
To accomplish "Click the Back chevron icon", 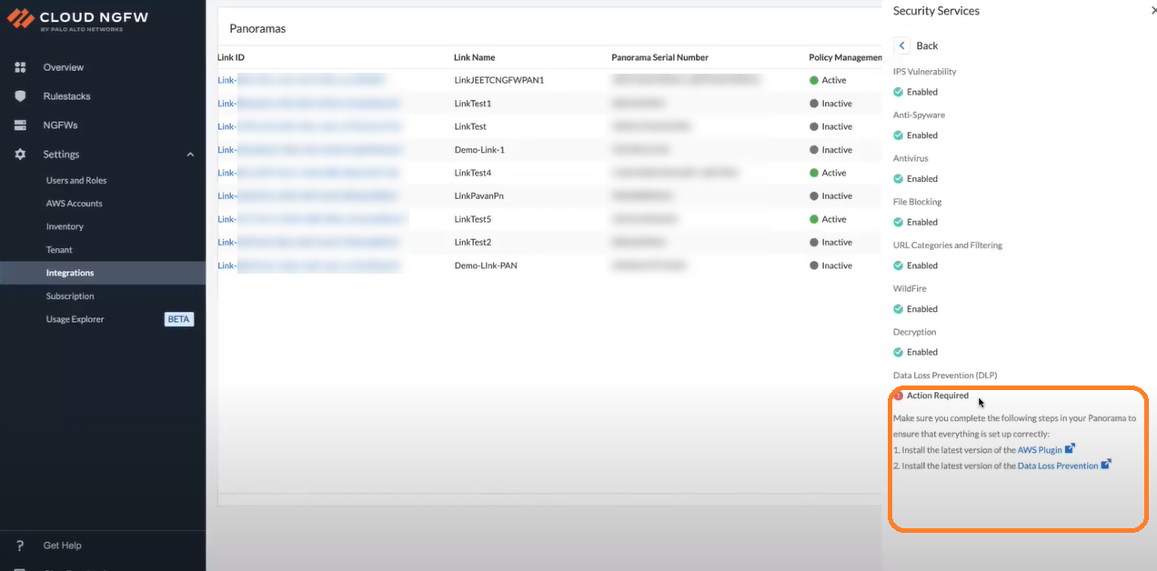I will [901, 45].
